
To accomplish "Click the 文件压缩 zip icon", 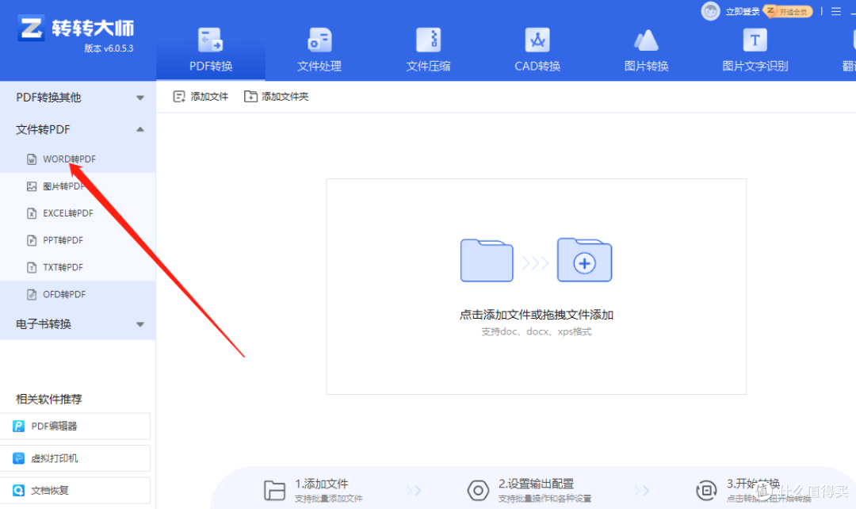I will point(429,40).
